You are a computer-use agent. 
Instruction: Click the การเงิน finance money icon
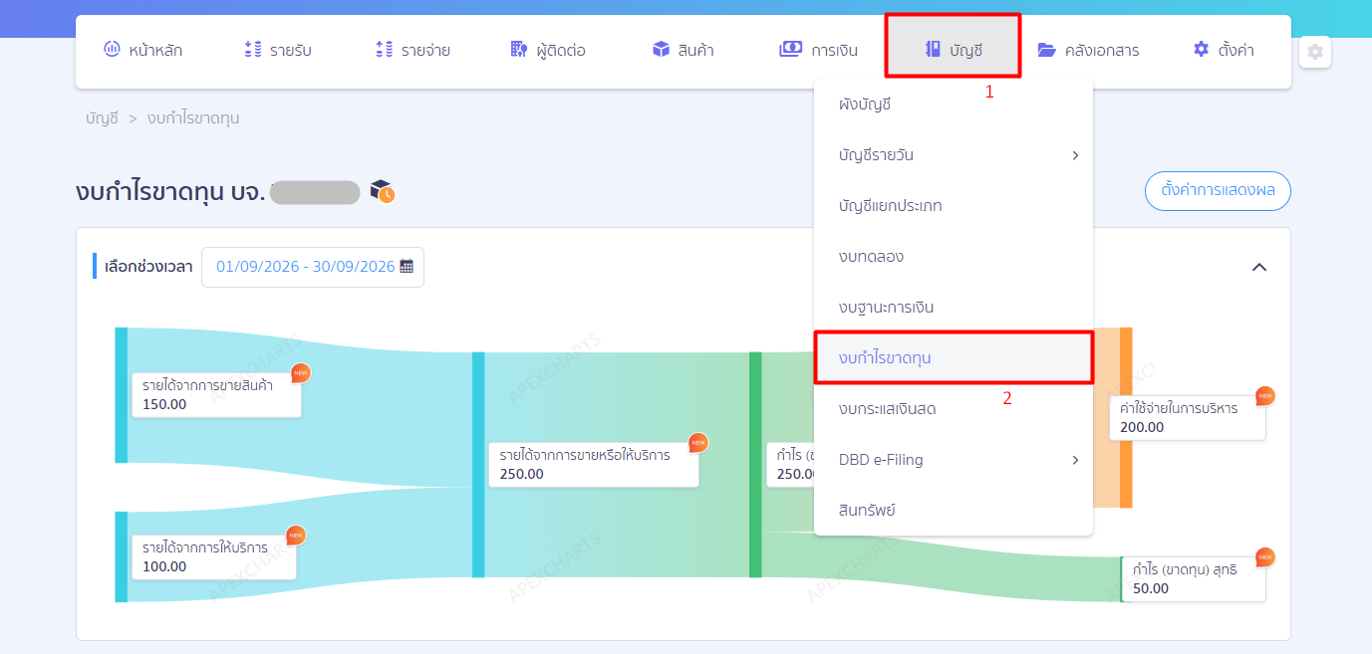pos(791,50)
